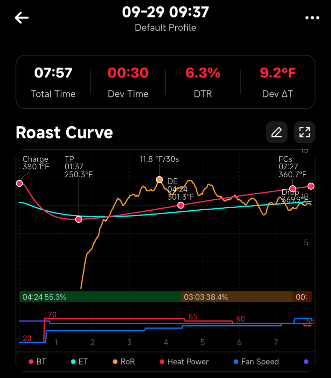Select the Drop marker dot at curve end
The image size is (331, 378).
click(311, 186)
